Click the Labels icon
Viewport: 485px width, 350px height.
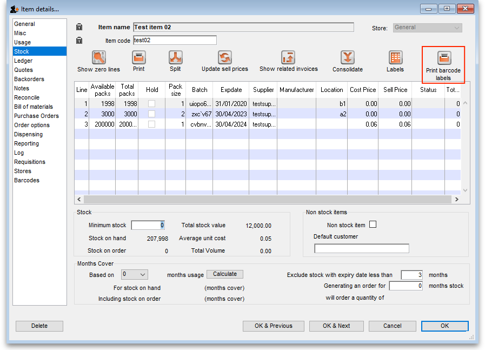click(395, 58)
